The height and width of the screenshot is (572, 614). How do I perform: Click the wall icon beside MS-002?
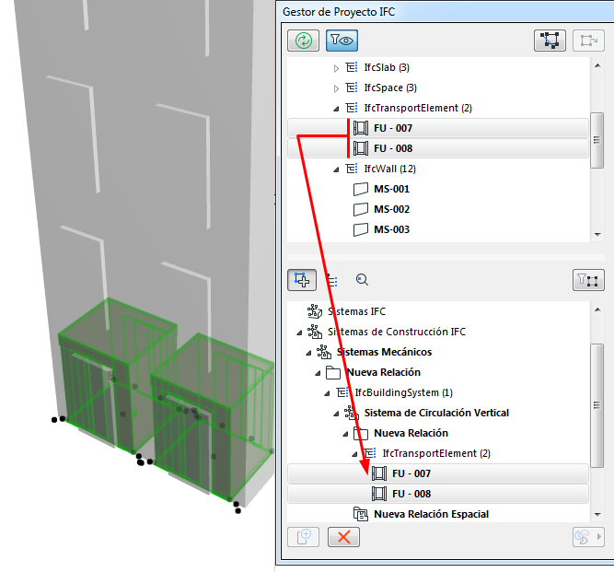tap(361, 209)
